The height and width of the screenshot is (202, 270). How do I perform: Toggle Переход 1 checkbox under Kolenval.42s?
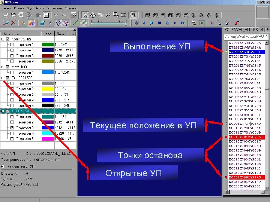click(x=12, y=45)
